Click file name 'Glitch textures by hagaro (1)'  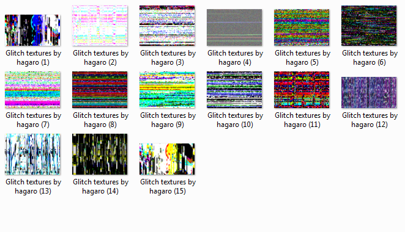click(x=33, y=58)
